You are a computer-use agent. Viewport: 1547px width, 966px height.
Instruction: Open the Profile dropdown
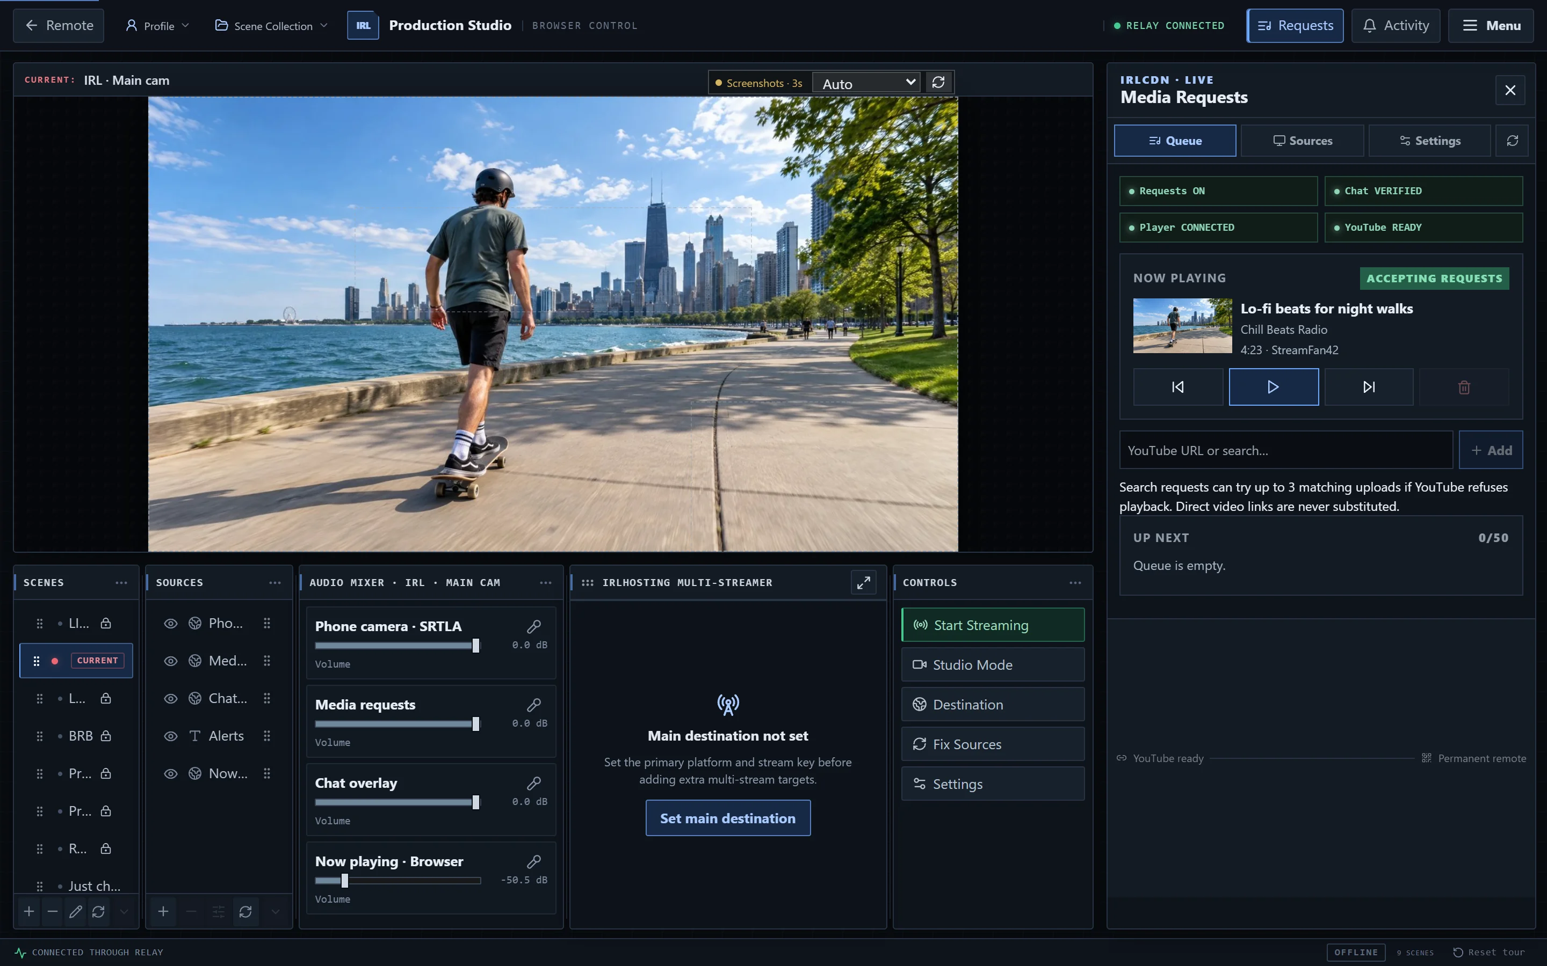157,26
